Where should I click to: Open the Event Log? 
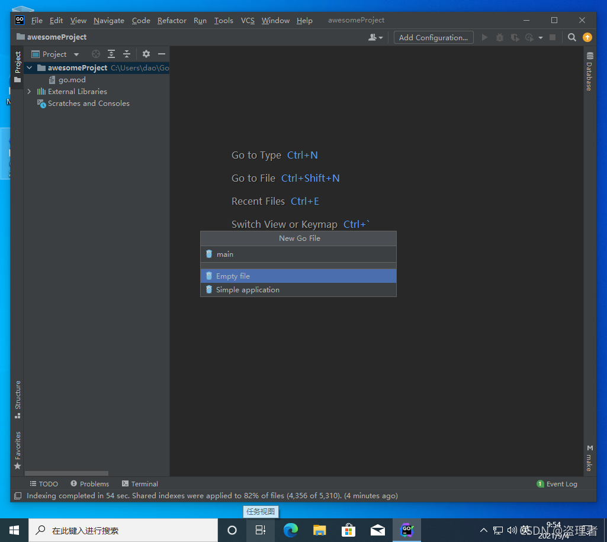tap(557, 484)
